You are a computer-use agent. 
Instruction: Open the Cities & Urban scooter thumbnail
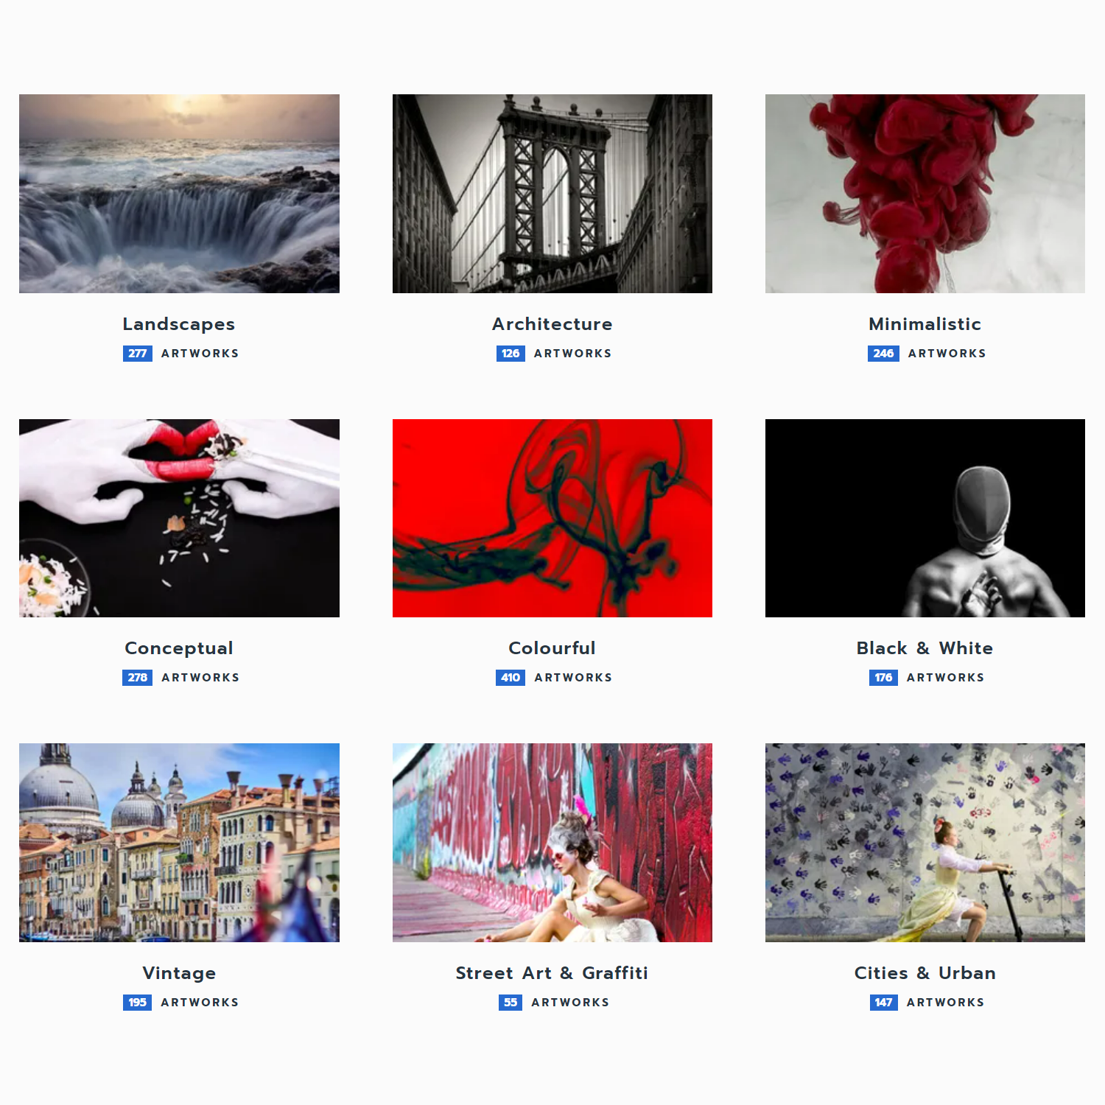(x=925, y=843)
